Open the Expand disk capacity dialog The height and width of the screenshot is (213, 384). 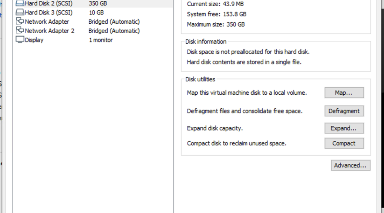pos(344,128)
